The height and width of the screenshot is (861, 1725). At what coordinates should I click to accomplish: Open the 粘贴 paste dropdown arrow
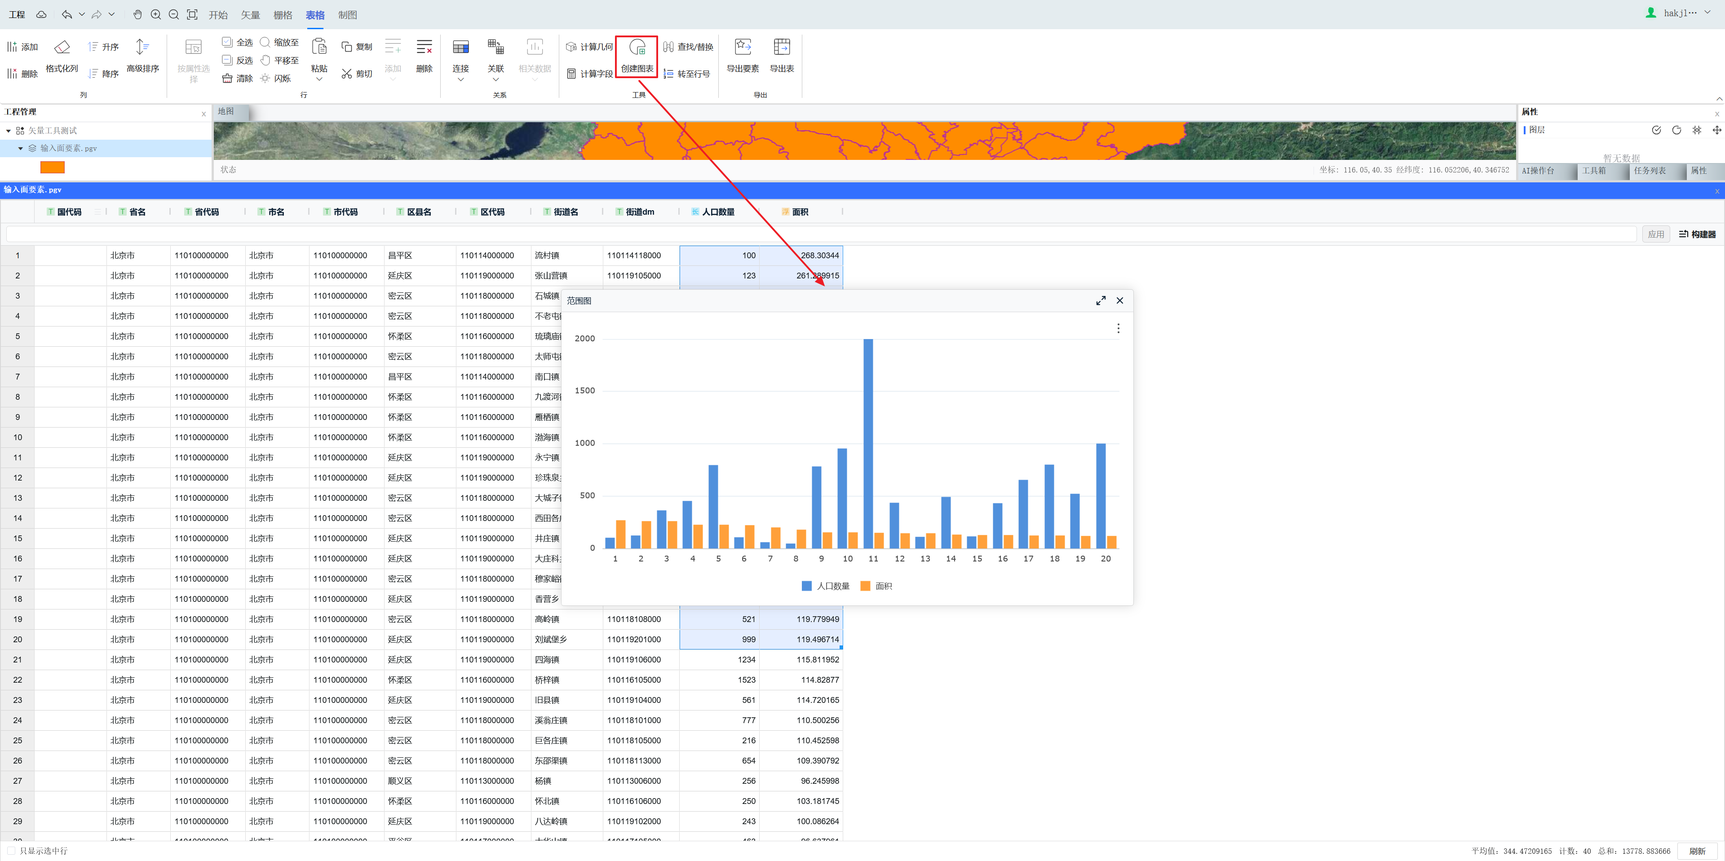pos(319,79)
